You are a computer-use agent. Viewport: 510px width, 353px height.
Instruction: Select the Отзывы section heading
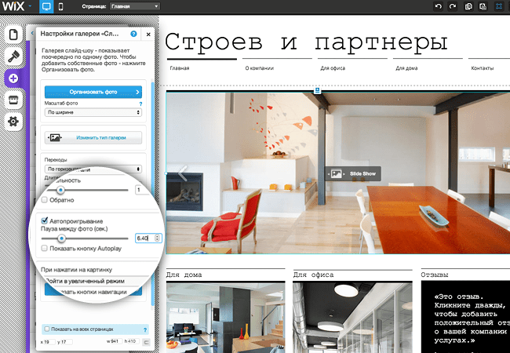[x=435, y=275]
